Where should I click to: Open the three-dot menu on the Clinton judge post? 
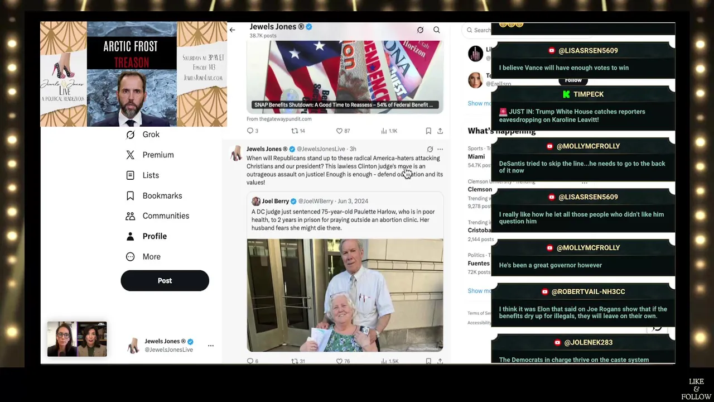pyautogui.click(x=440, y=149)
